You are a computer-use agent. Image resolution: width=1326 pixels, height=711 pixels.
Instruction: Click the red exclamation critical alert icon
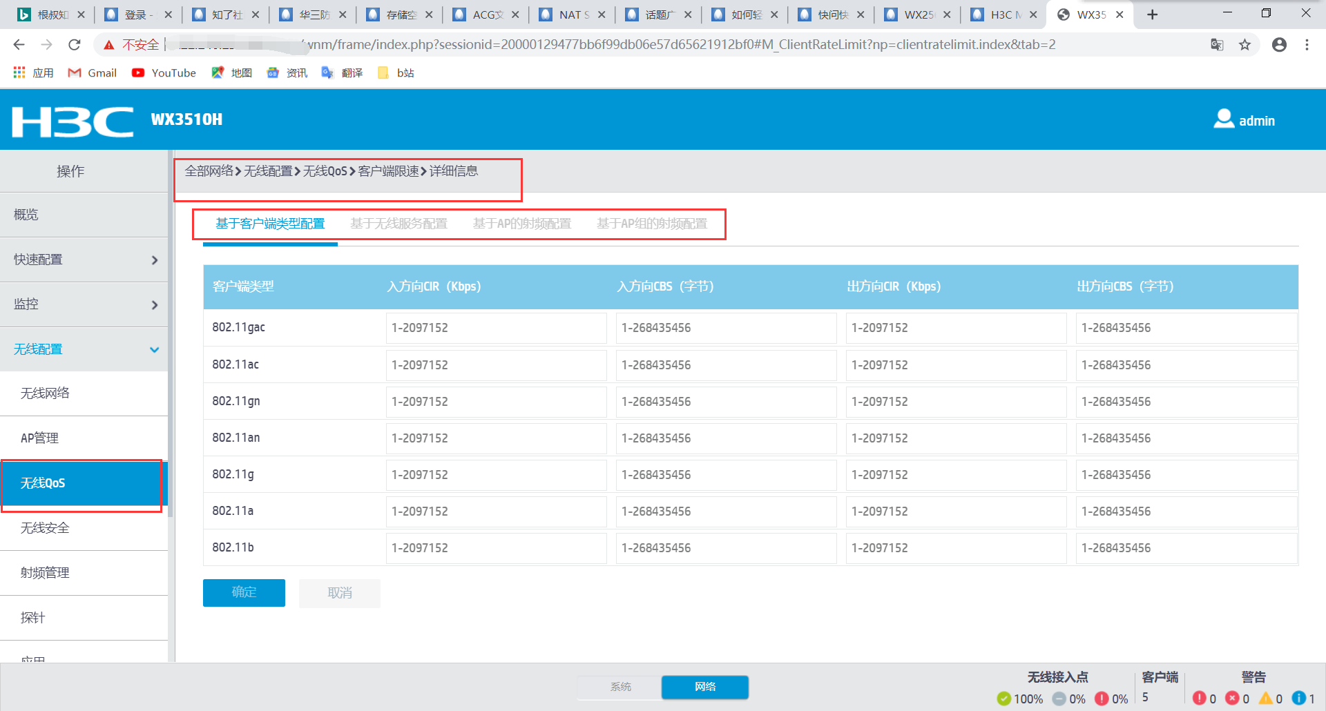click(x=1200, y=698)
